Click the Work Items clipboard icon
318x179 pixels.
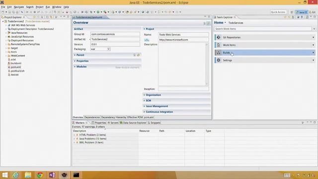[219, 45]
